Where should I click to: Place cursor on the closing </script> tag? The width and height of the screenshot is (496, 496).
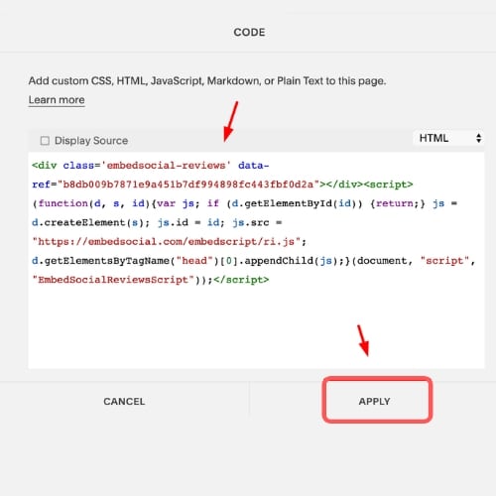241,280
